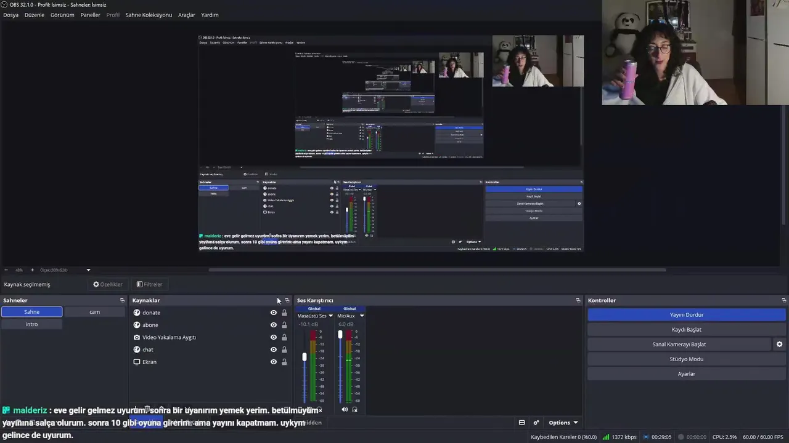Open the Düzenle menu
Screen dimensions: 789x443
point(35,15)
